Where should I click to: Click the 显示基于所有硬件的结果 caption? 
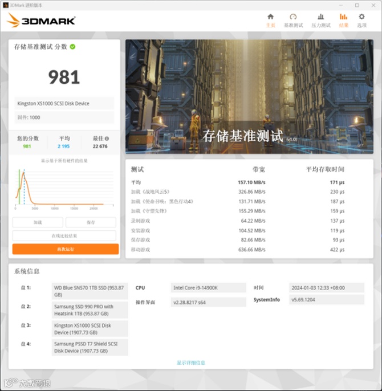point(64,161)
